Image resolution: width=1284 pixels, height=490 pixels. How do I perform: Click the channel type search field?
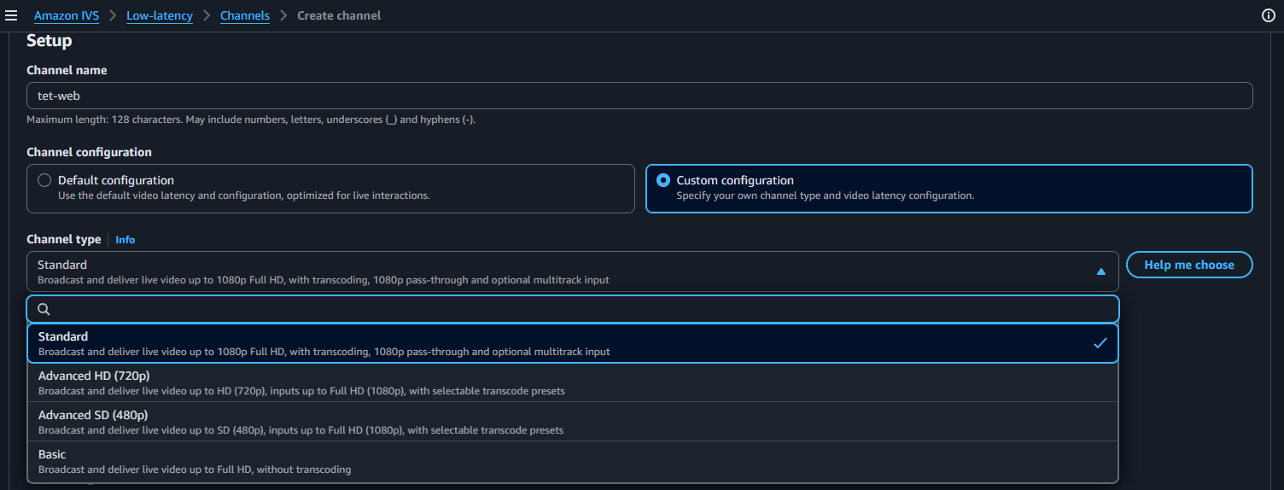tap(573, 309)
